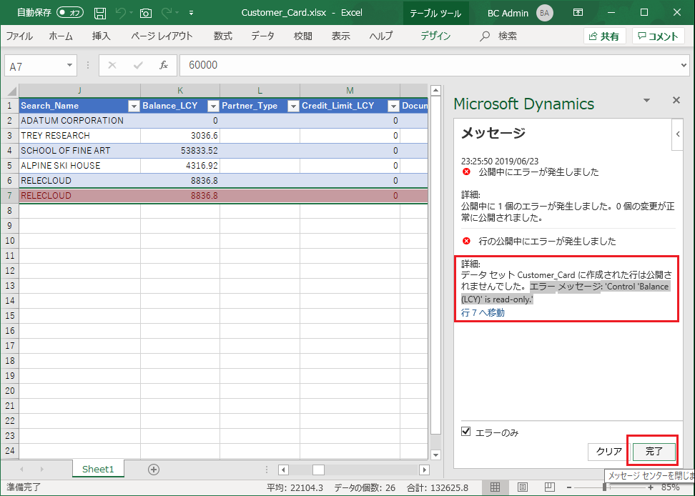Open Quick Access Toolbar customize arrow

coord(191,14)
